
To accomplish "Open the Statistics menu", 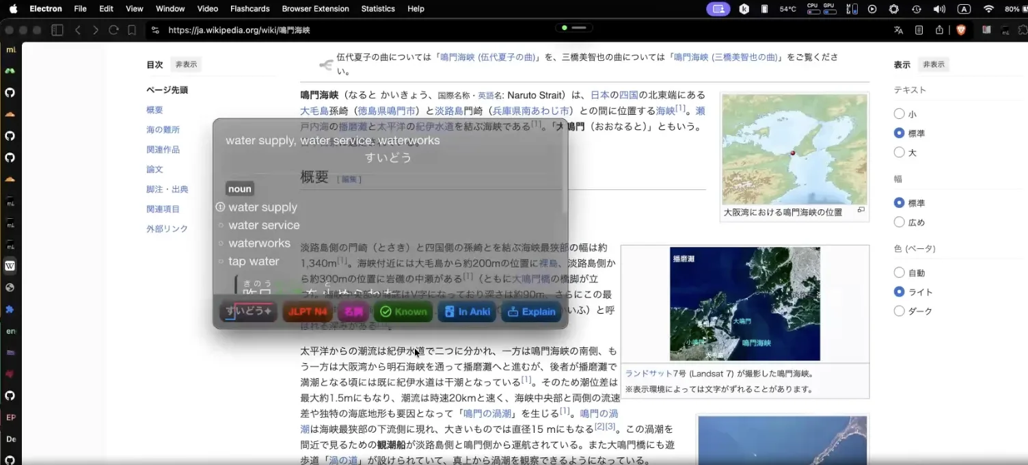I will (378, 9).
